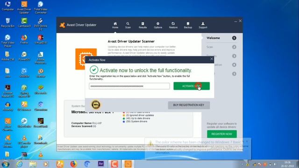
Task: Switch to the Results tab
Action: [x=142, y=25]
